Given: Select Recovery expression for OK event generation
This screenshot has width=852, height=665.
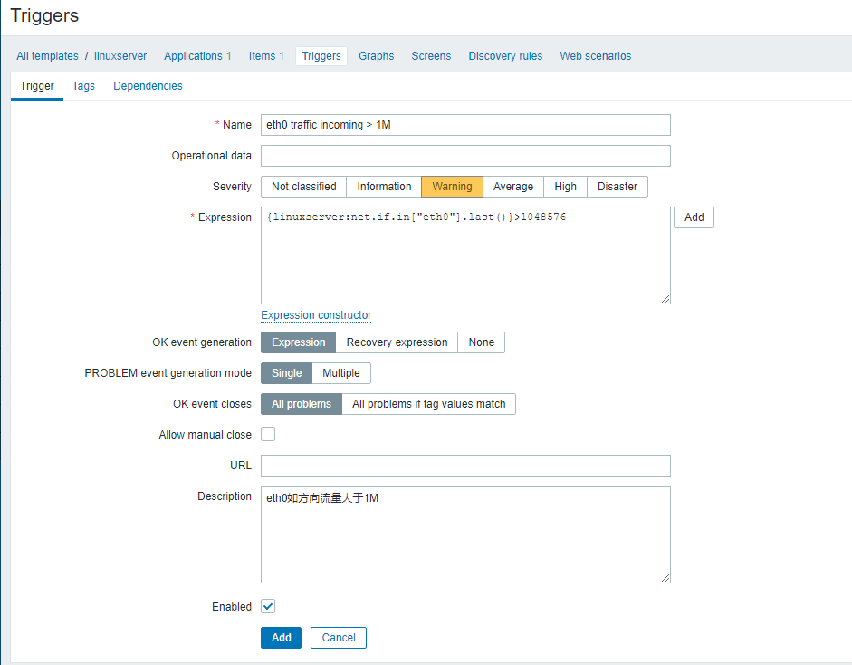Looking at the screenshot, I should click(397, 342).
